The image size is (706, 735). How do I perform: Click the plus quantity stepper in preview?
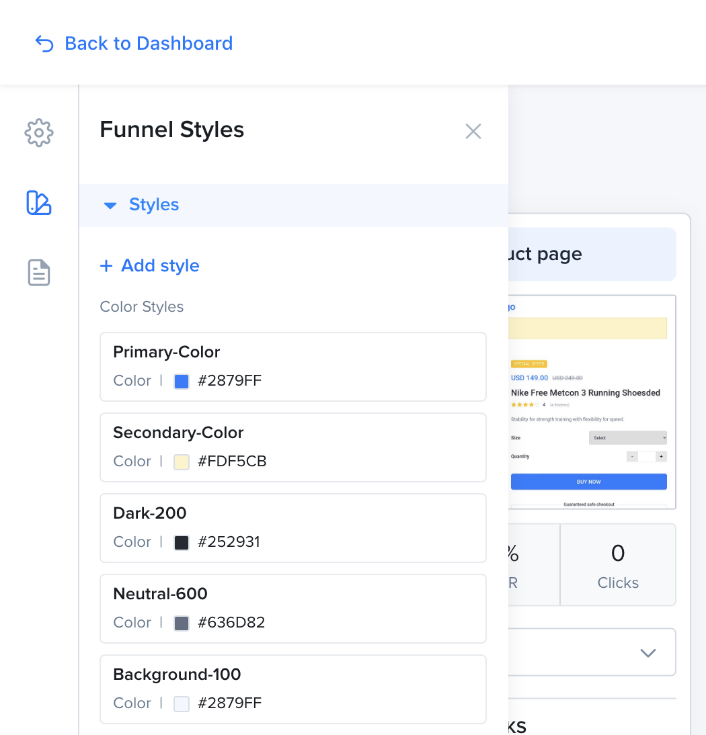[x=661, y=457]
